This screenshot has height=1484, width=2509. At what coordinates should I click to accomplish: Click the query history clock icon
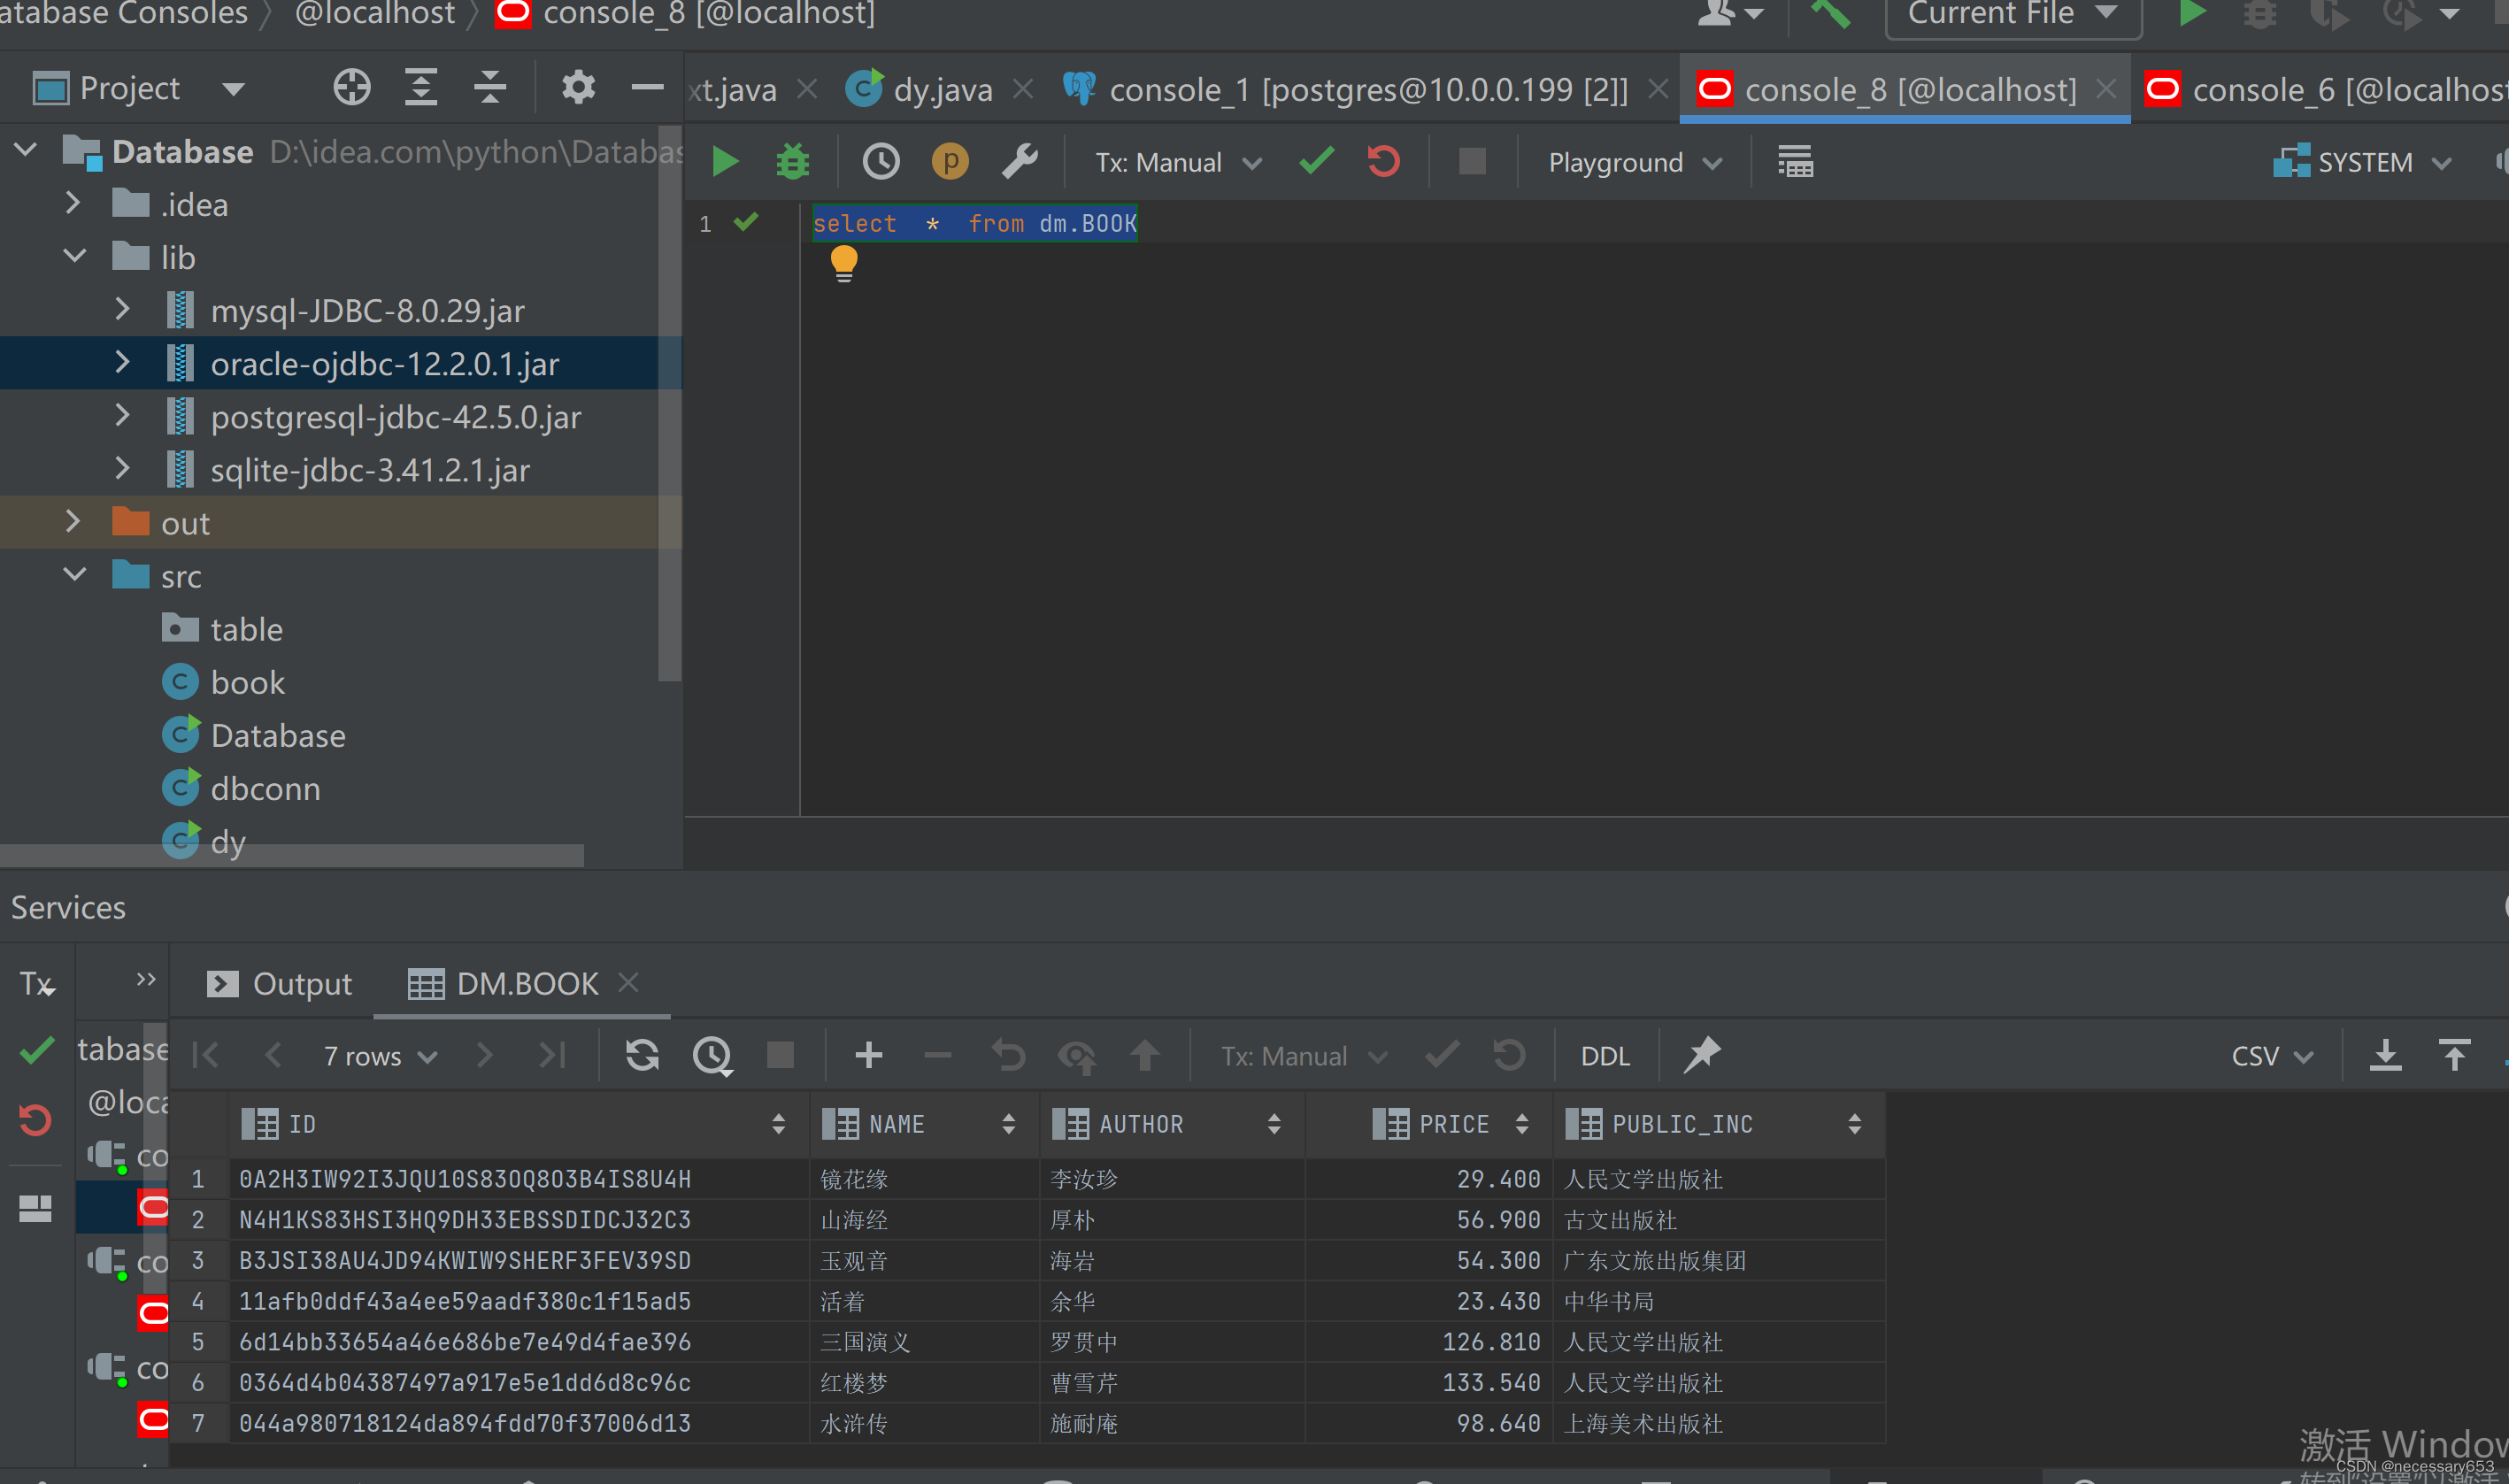(880, 162)
